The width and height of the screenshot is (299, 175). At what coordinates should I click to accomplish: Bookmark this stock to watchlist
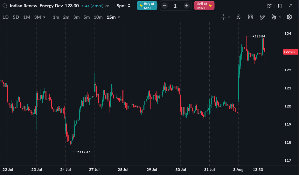[x=280, y=6]
